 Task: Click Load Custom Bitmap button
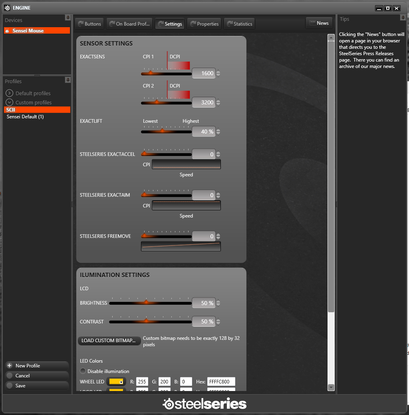pyautogui.click(x=109, y=341)
